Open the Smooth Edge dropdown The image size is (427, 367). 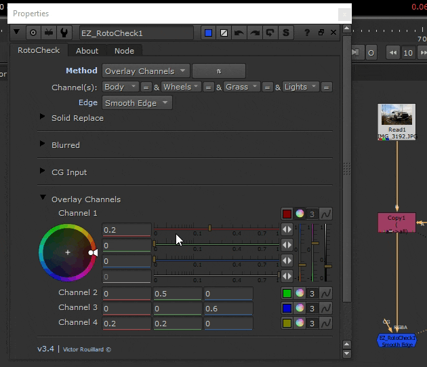tap(137, 103)
